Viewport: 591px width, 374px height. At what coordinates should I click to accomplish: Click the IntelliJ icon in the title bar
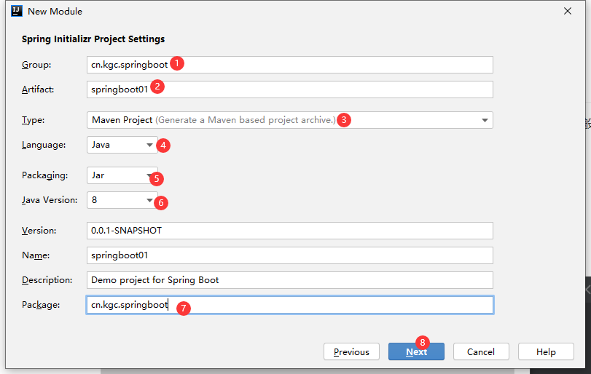click(x=17, y=11)
